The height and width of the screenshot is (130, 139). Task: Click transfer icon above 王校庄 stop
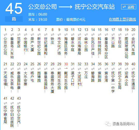120,35
